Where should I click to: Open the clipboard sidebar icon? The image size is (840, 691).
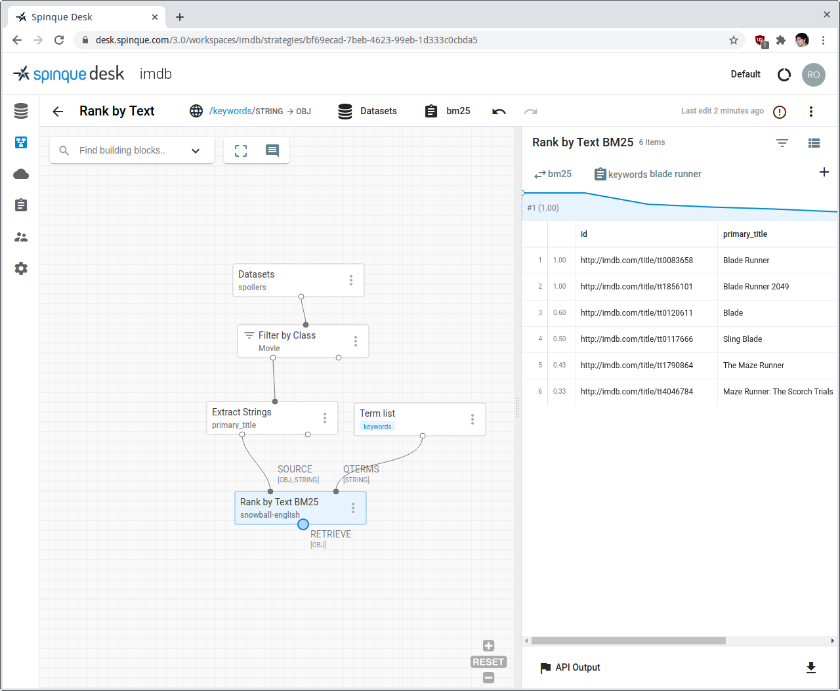point(21,205)
